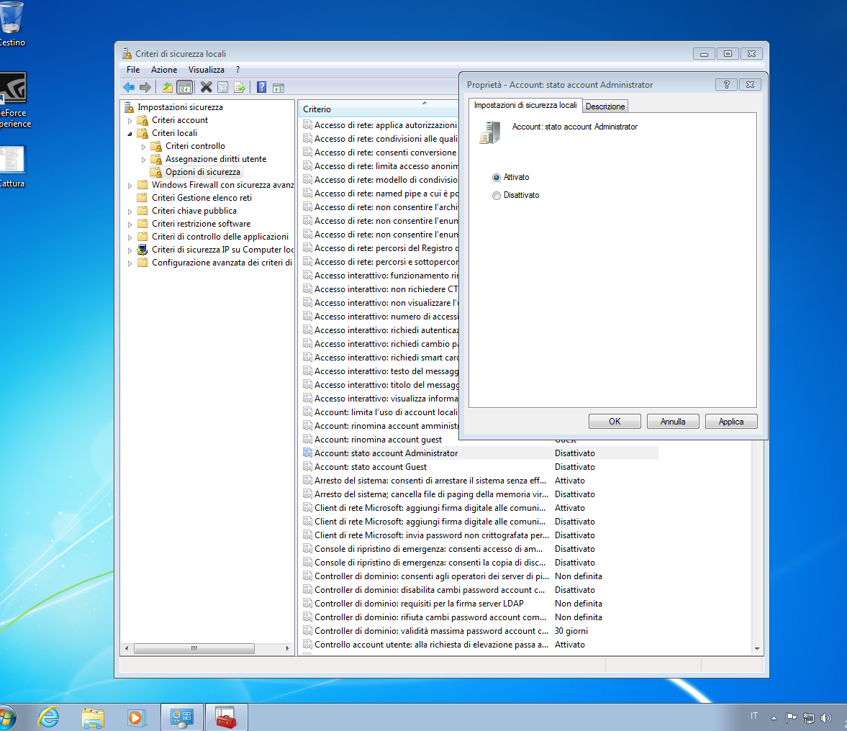The width and height of the screenshot is (847, 731).
Task: Toggle the Show/Hide Console Tree icon
Action: coord(184,87)
